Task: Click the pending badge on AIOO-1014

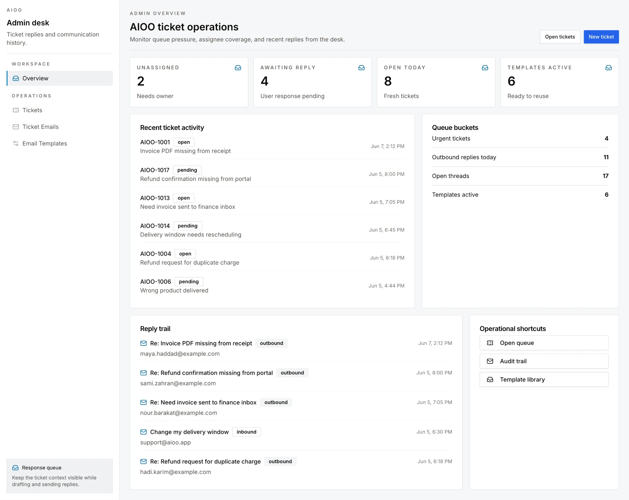Action: click(188, 226)
